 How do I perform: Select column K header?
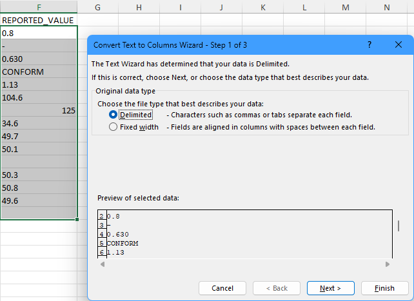tap(262, 7)
